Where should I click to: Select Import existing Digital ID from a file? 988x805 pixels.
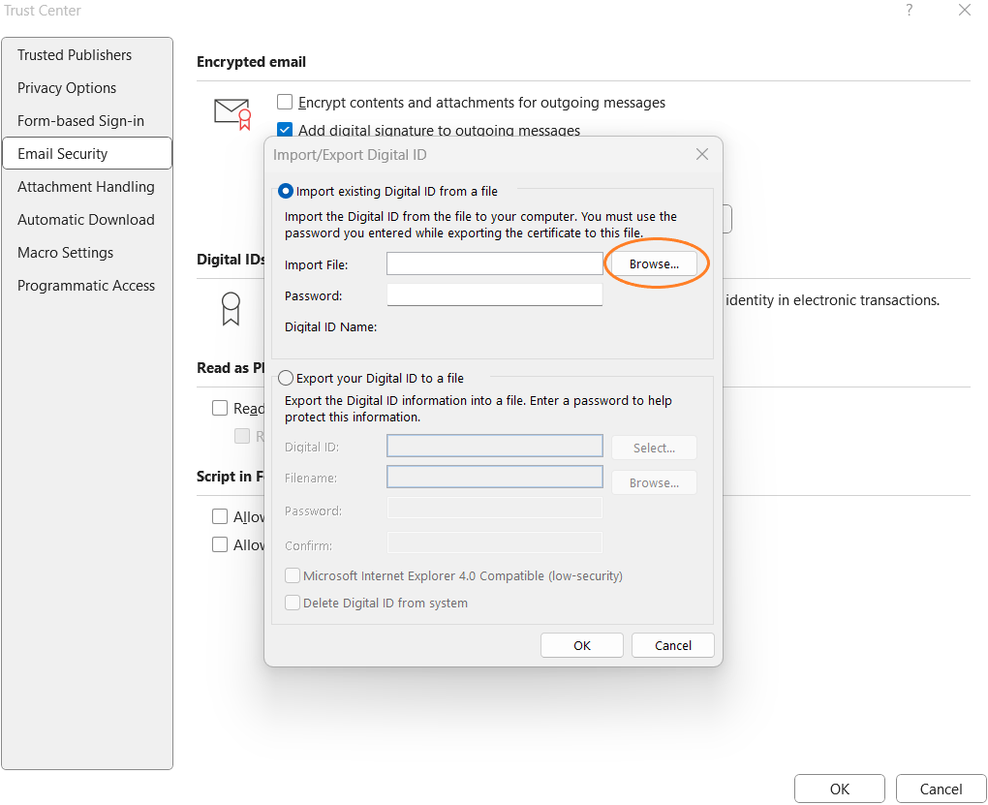(285, 191)
